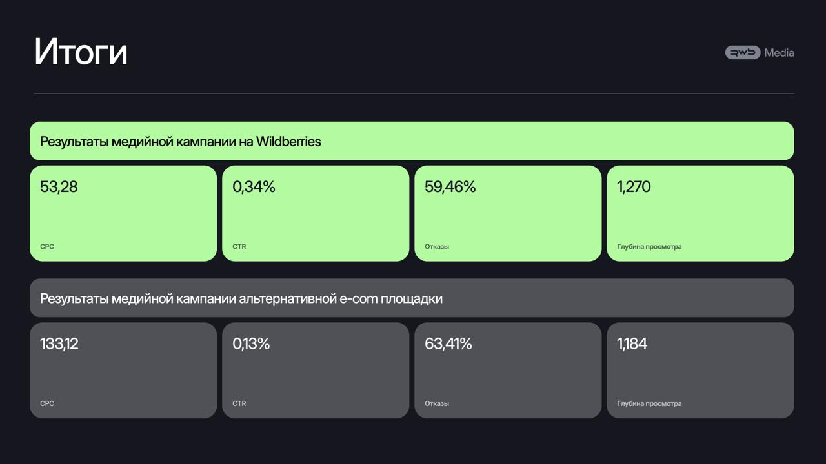Screen dimensions: 826x464
Task: Select the "Итоги" slide title
Action: point(81,52)
